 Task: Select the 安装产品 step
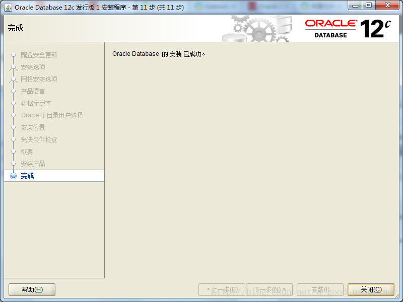(x=33, y=164)
